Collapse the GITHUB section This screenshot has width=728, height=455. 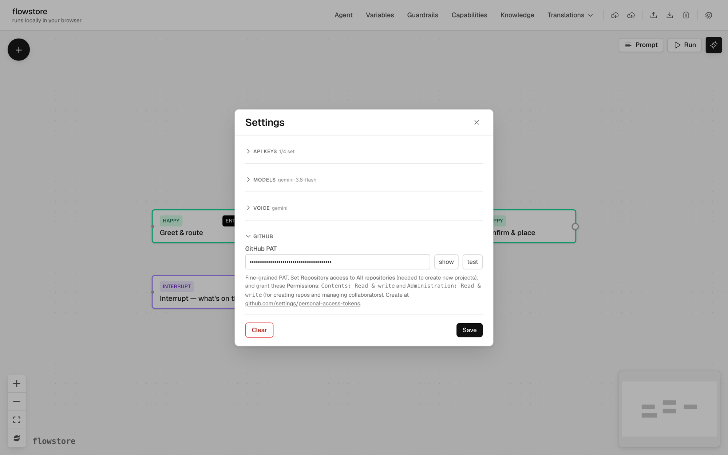click(259, 237)
